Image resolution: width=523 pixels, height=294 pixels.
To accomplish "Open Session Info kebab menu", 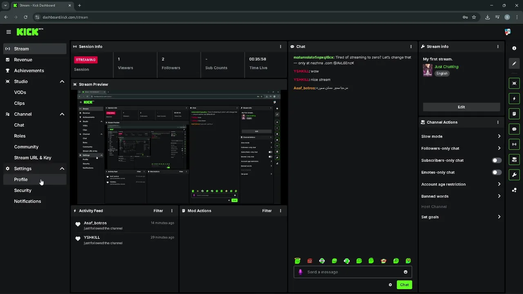I will [x=280, y=47].
